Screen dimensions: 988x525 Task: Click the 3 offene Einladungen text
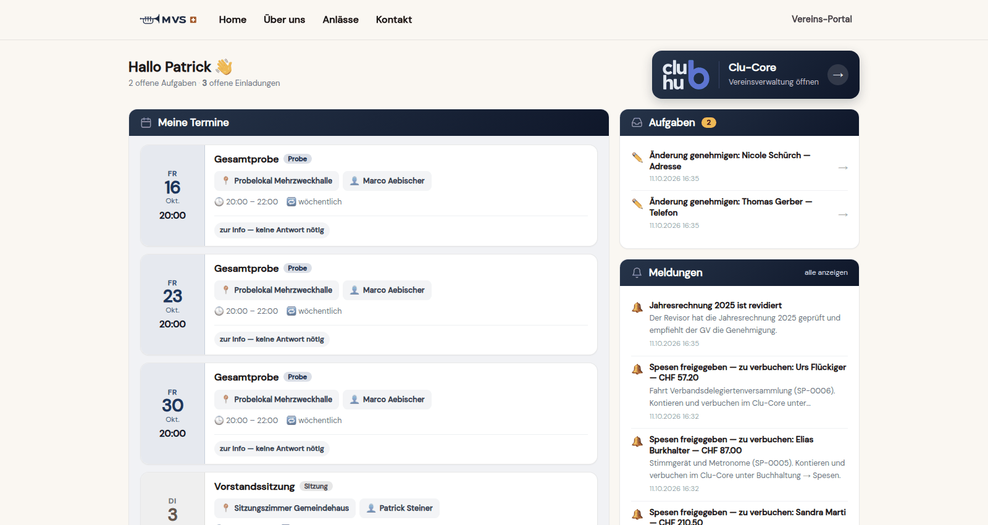tap(241, 83)
